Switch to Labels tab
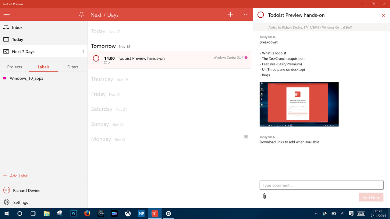This screenshot has width=390, height=219. click(x=44, y=67)
